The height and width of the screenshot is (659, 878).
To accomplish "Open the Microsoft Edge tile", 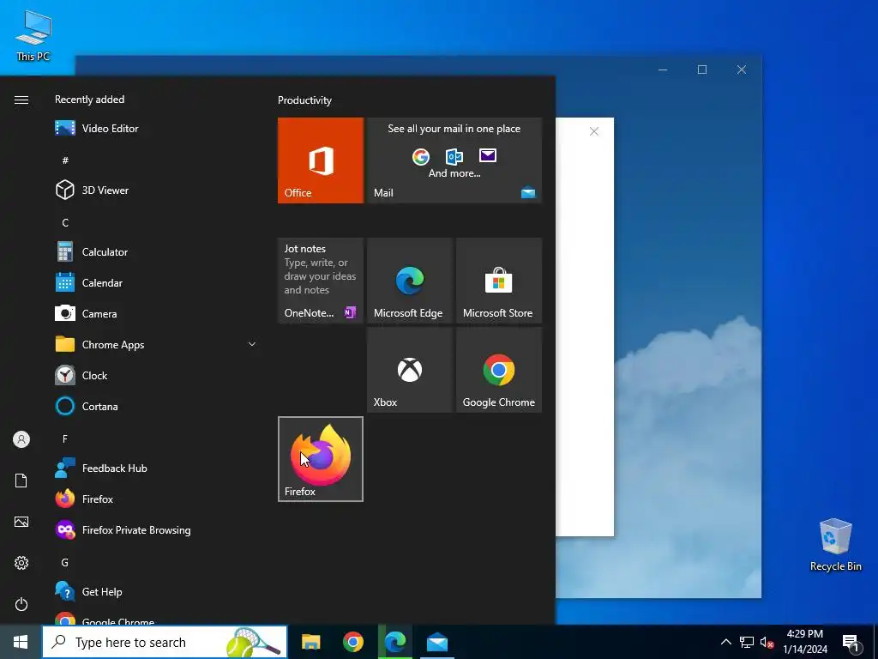I will (409, 281).
